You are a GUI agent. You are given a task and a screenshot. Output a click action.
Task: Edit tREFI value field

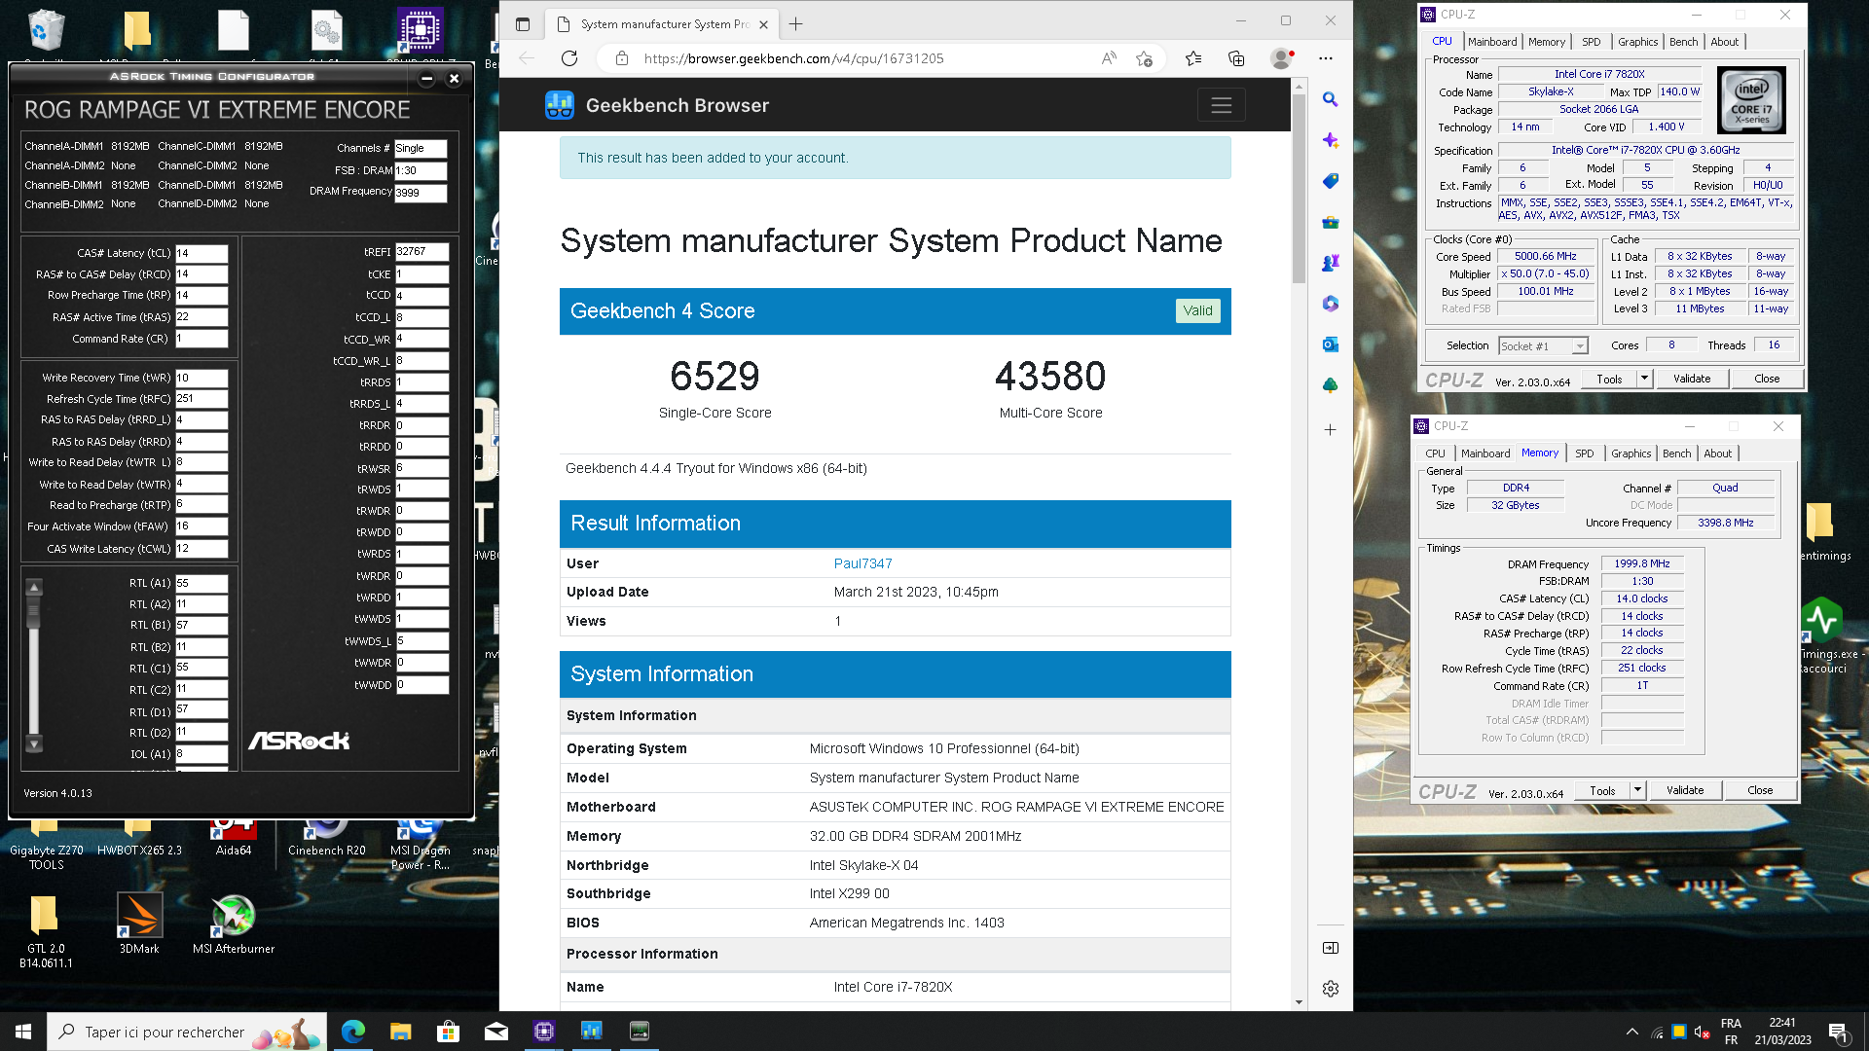point(422,251)
